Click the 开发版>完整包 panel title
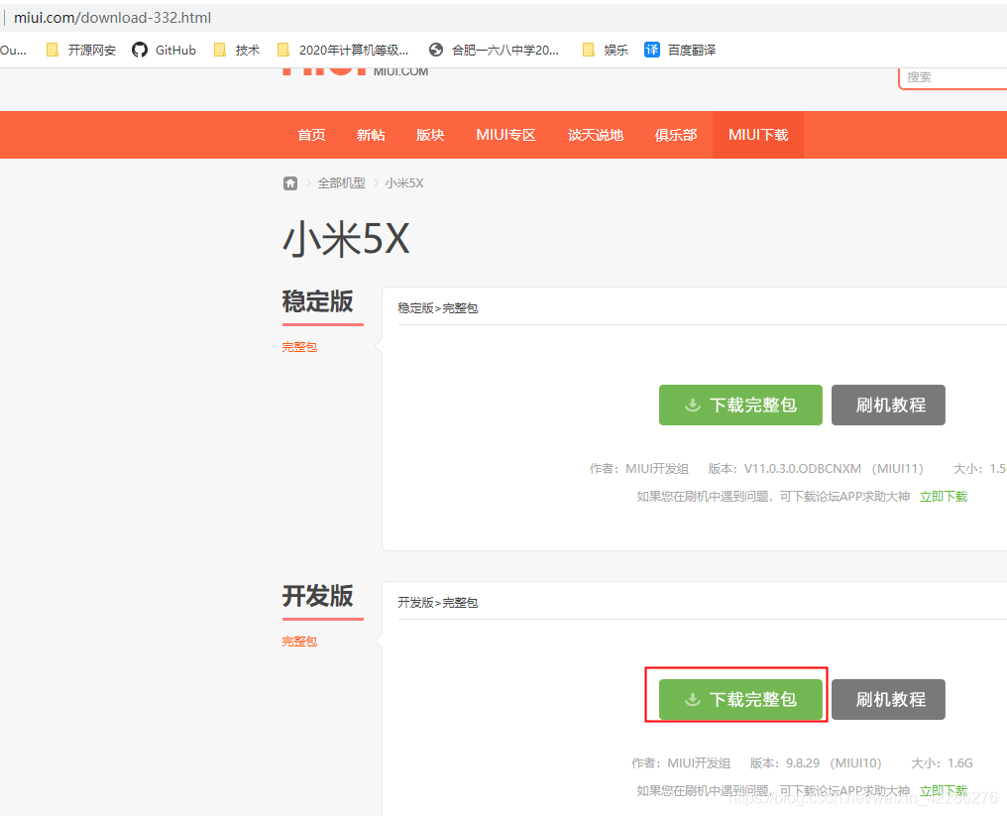The height and width of the screenshot is (816, 1007). [437, 603]
